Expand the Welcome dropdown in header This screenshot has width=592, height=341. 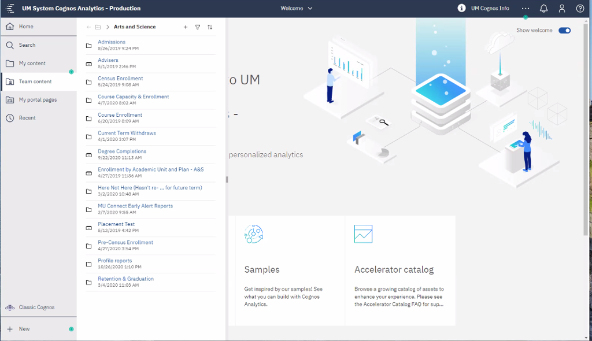pos(297,9)
